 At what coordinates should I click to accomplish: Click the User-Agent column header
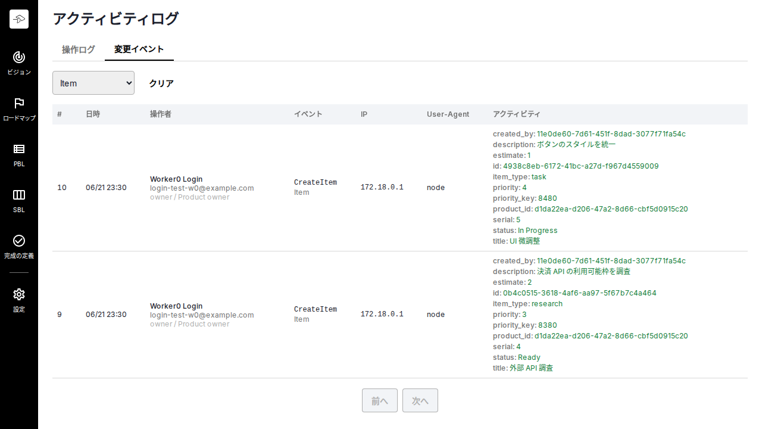coord(448,114)
